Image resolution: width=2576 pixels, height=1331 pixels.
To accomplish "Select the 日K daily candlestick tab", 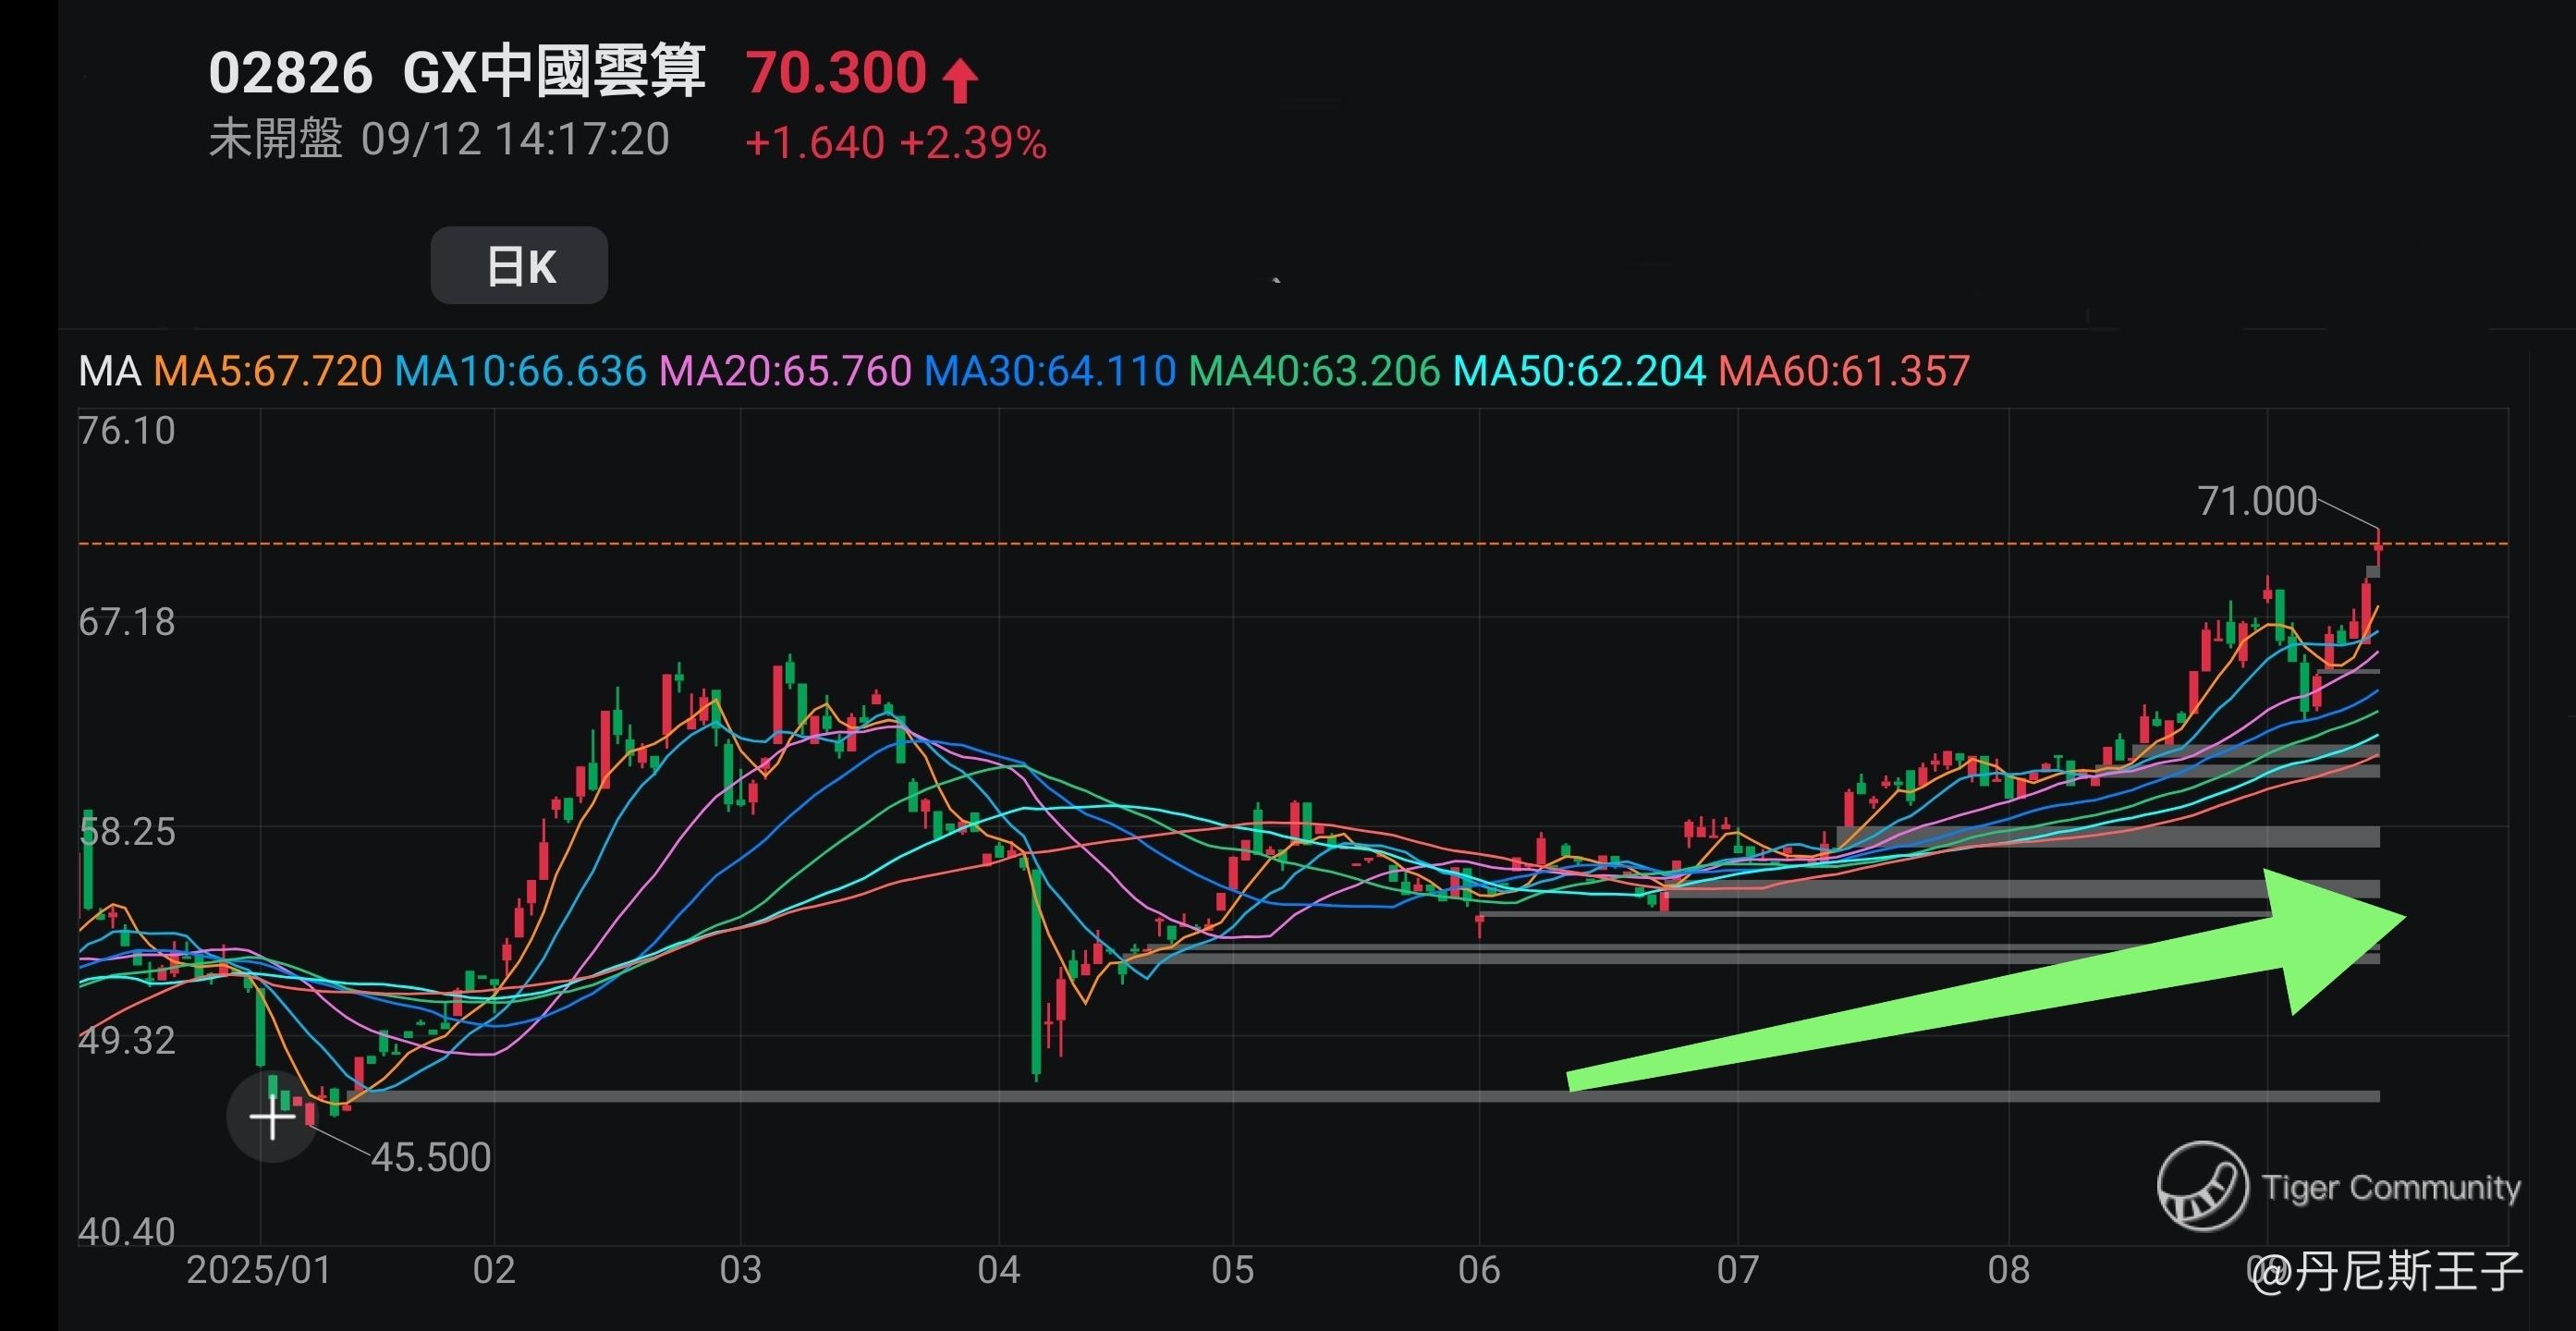I will (x=519, y=266).
